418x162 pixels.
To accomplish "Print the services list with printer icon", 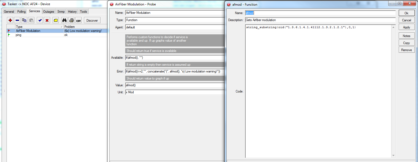I will pyautogui.click(x=71, y=20).
